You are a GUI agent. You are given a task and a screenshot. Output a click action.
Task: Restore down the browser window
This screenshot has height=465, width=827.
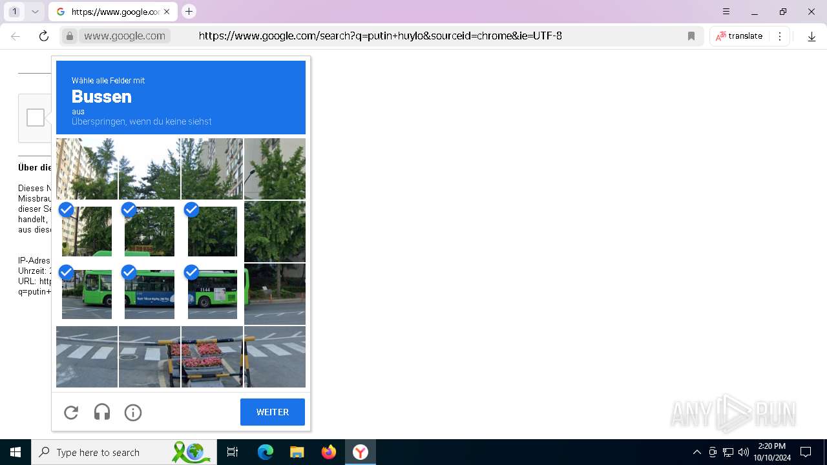pyautogui.click(x=783, y=12)
